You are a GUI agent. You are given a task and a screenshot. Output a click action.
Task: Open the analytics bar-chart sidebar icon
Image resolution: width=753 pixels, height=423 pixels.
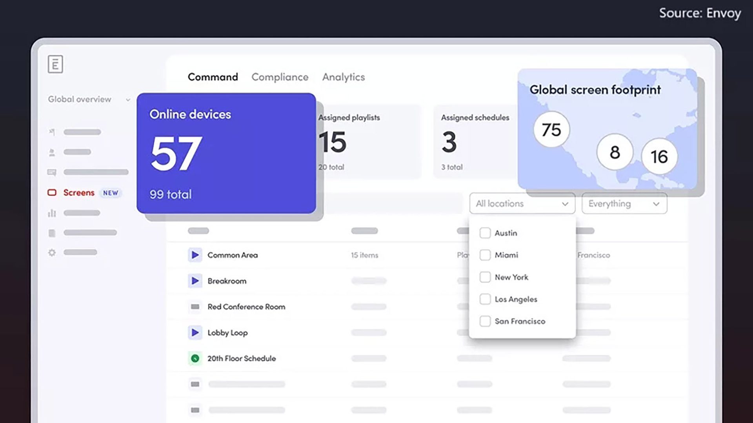pos(52,213)
